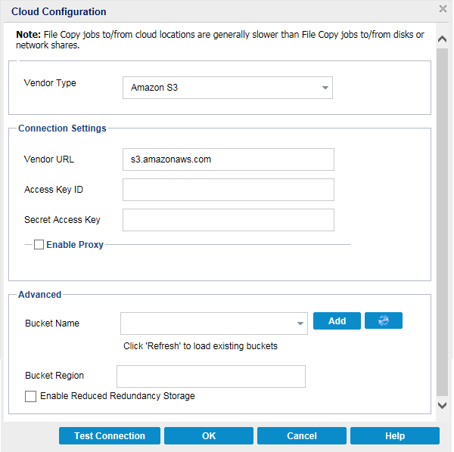Viewport: 454px width, 452px height.
Task: Select the Secret Access Key field
Action: [228, 220]
